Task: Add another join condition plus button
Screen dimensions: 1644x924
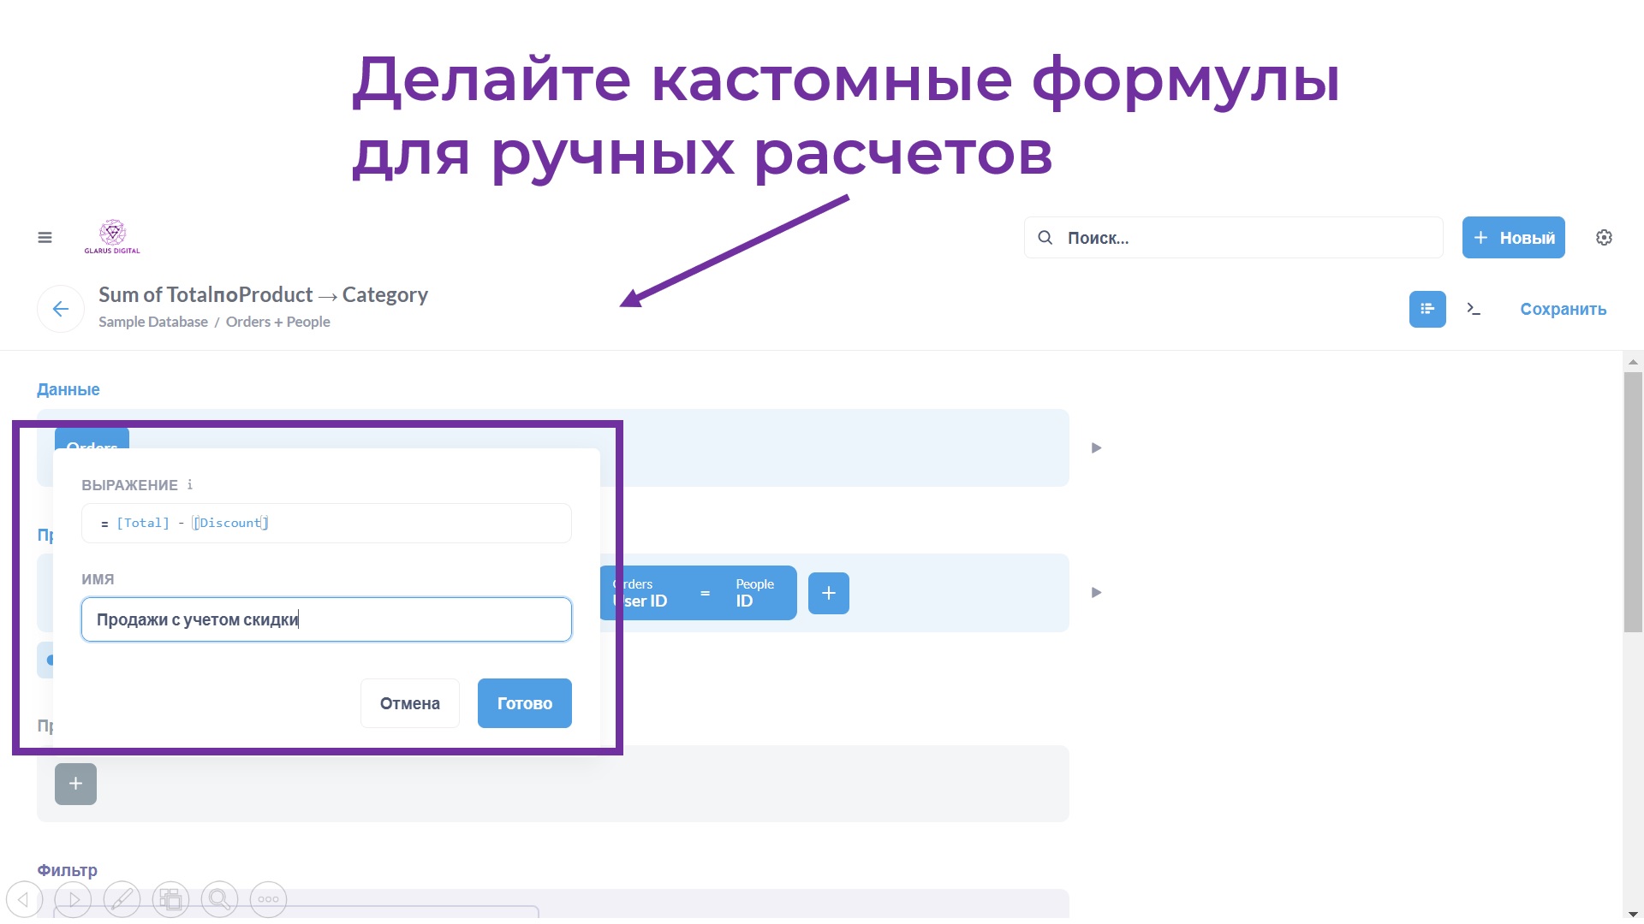Action: (828, 593)
